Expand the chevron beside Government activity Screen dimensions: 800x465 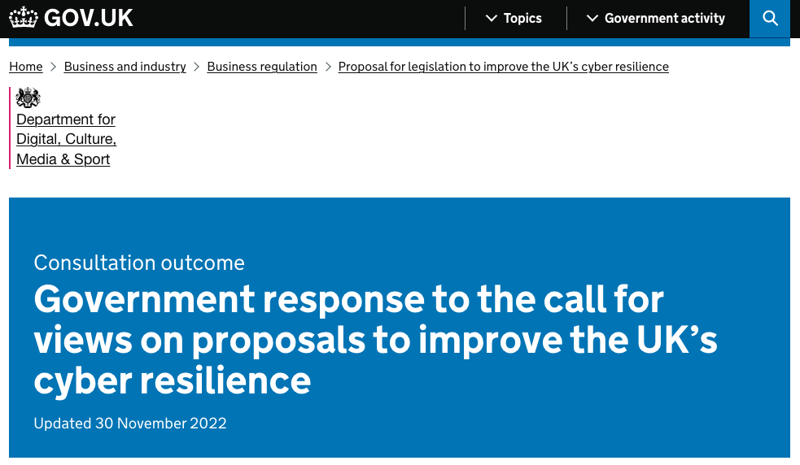(592, 18)
